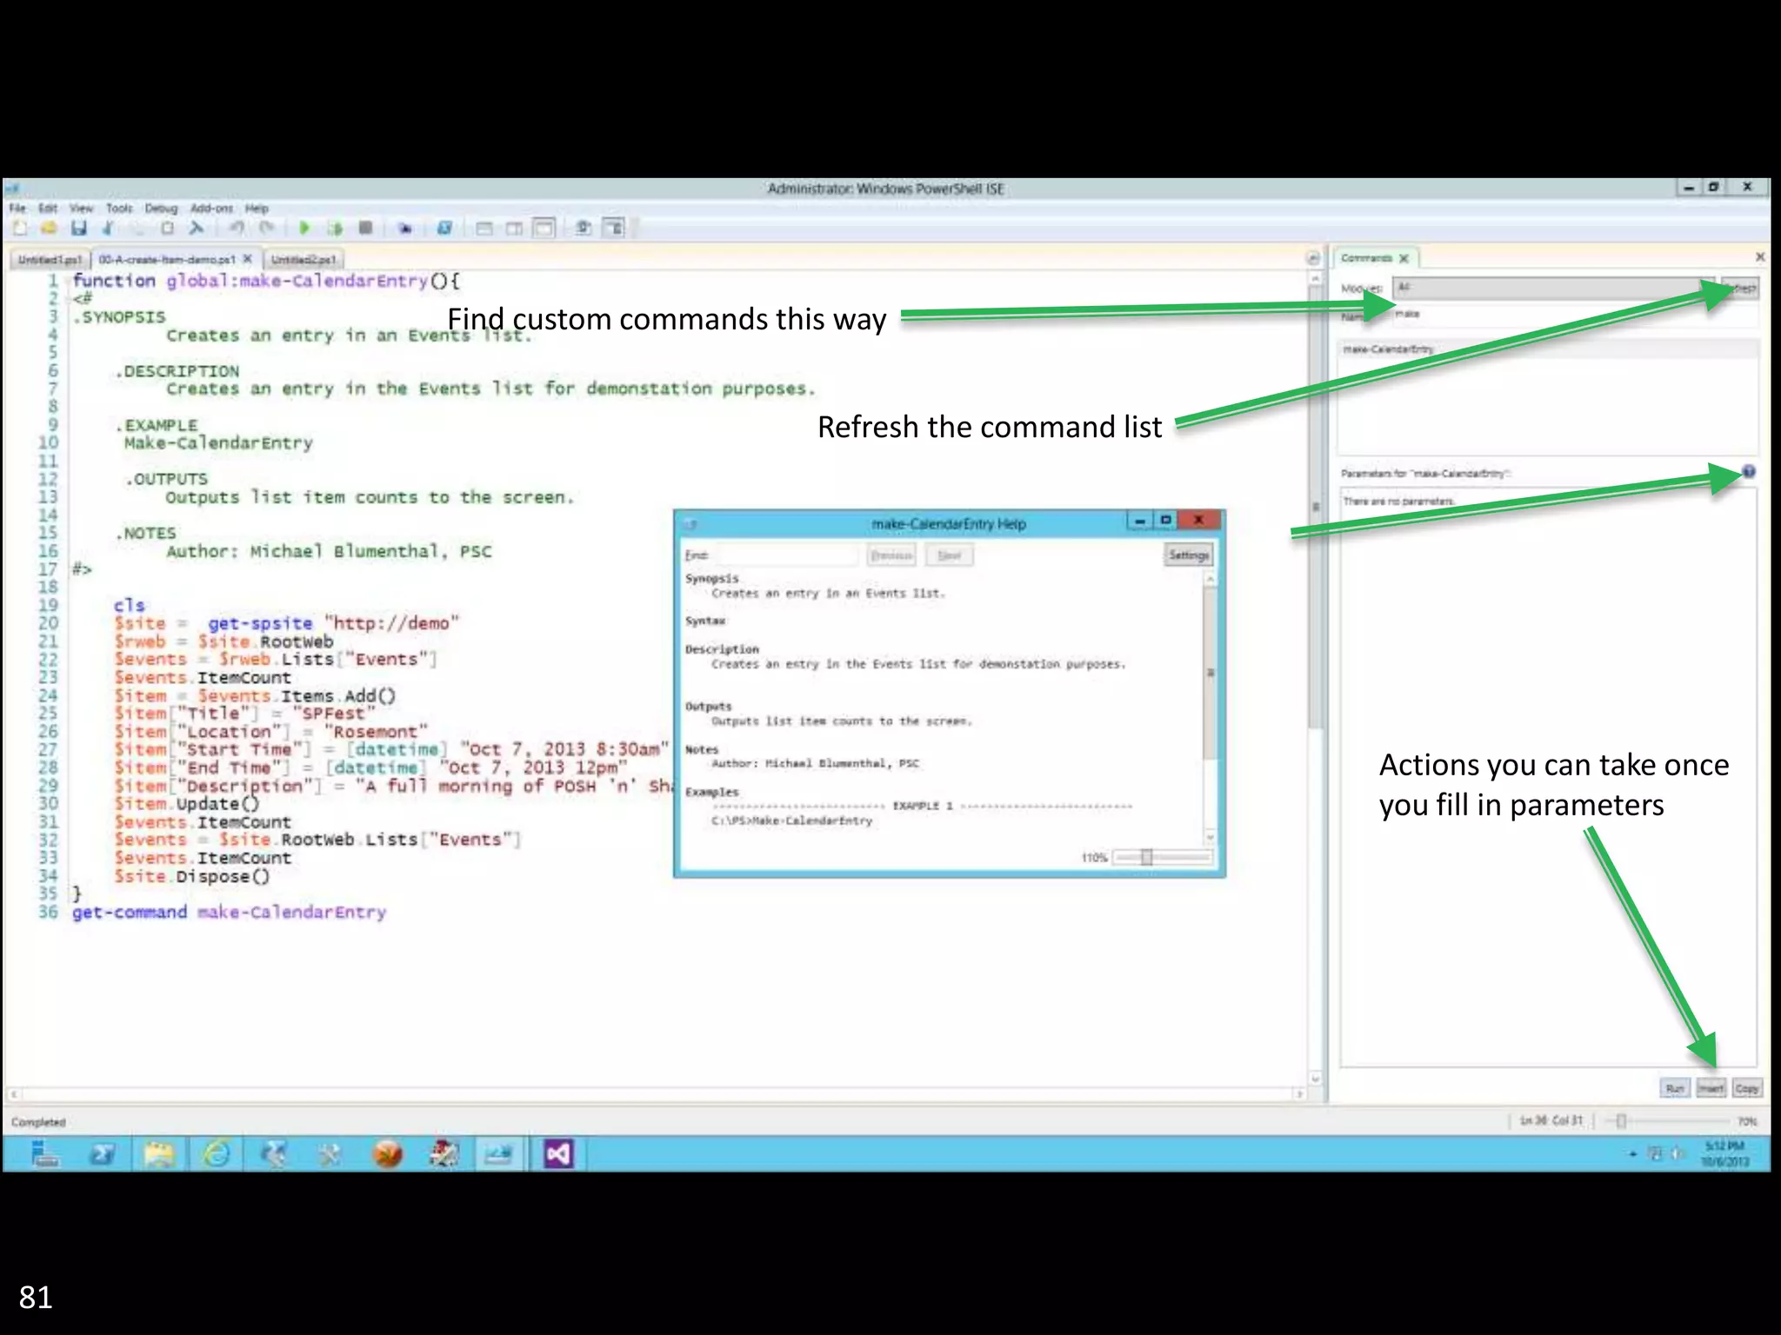Open Internet Explorer from the taskbar
This screenshot has height=1335, width=1781.
pyautogui.click(x=217, y=1154)
